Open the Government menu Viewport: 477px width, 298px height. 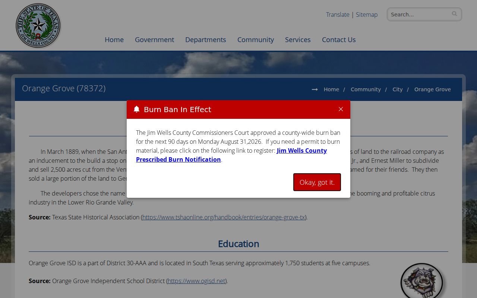tap(154, 39)
